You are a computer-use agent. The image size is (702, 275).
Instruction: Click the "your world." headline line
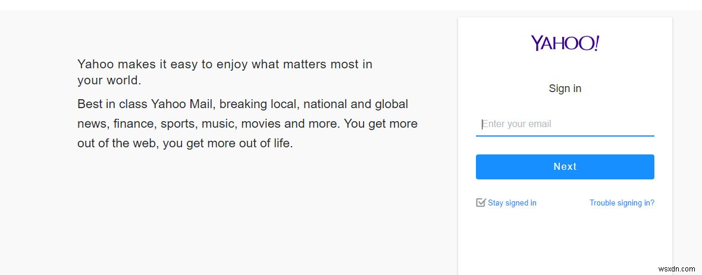point(109,80)
